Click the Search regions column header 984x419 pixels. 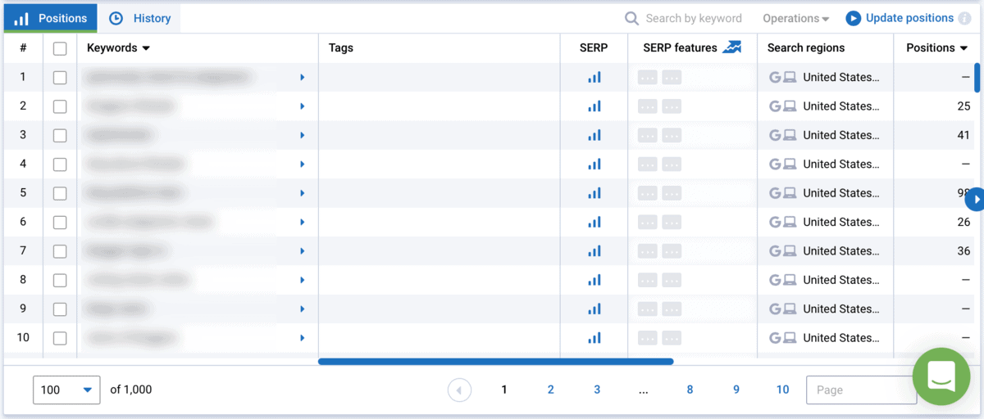pyautogui.click(x=806, y=47)
